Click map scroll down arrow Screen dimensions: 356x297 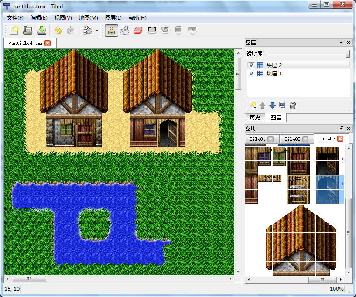click(238, 271)
